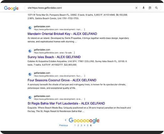Screen dimensions: 164x134
Task: Click the globe favicon beside Mandarin Oriental result
Action: pos(30,28)
